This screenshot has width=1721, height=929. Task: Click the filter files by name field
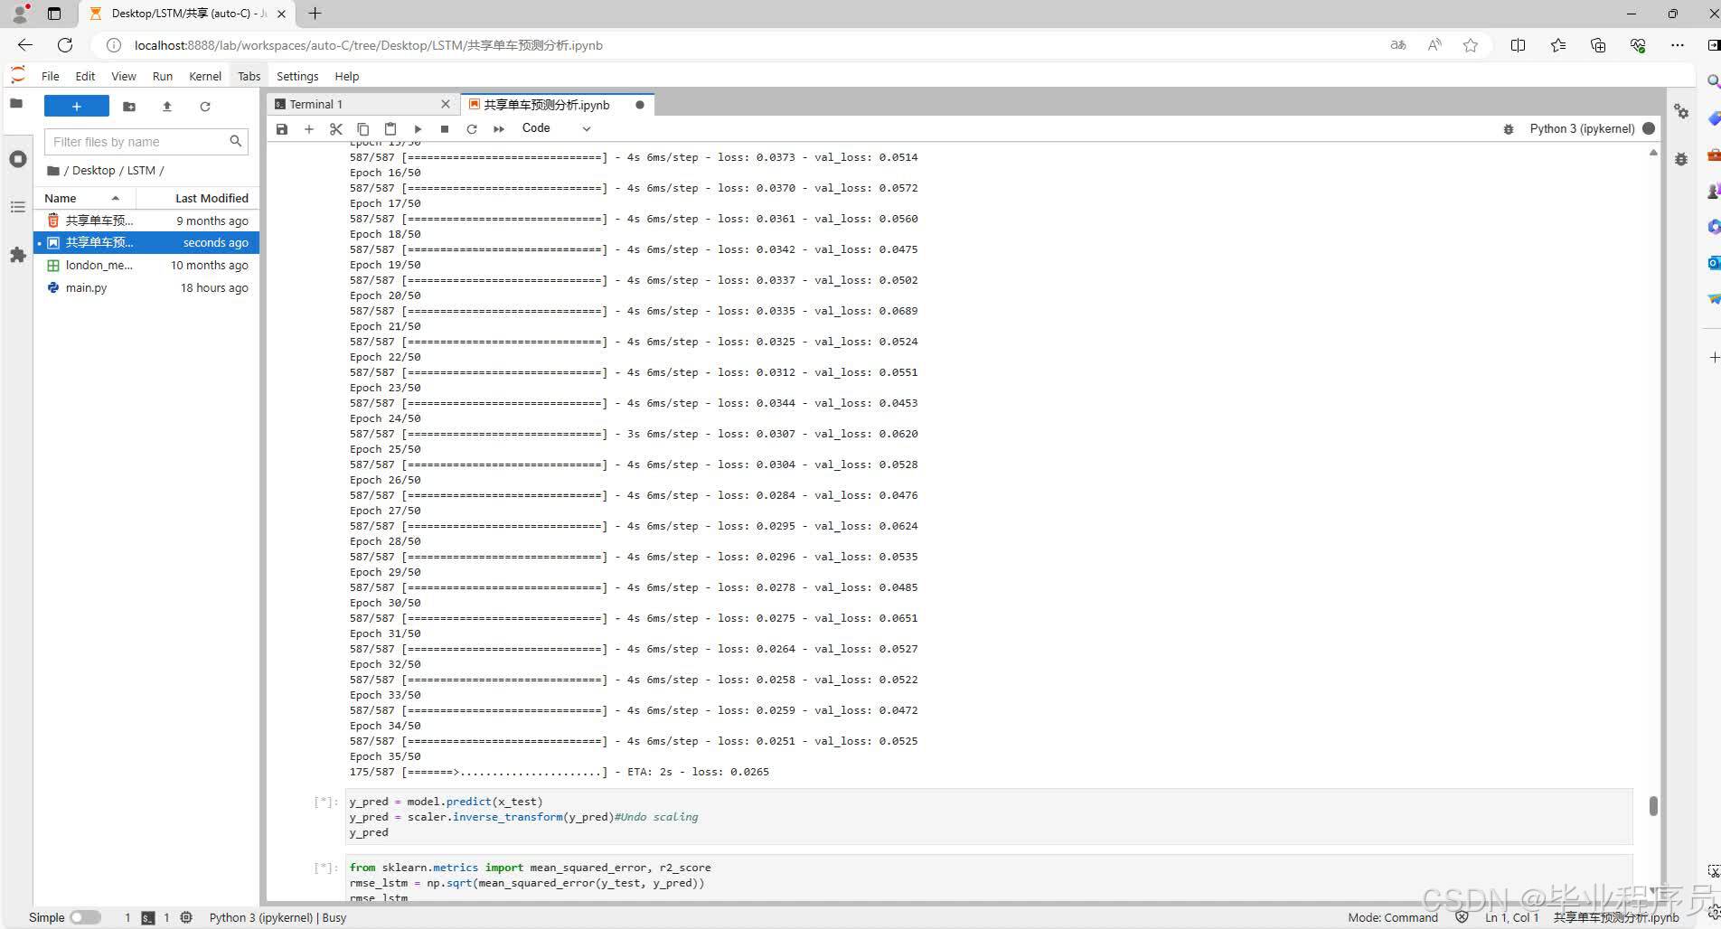tap(146, 142)
